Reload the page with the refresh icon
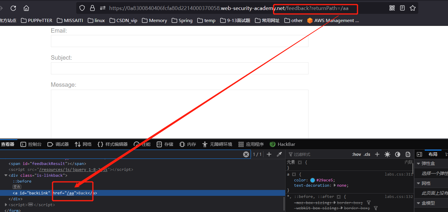 13,8
